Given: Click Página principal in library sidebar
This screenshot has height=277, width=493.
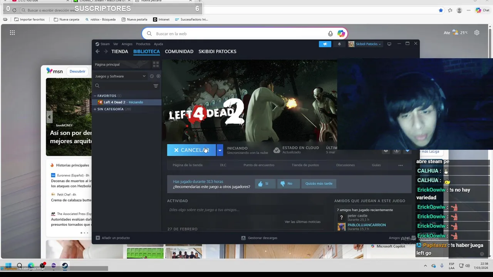Looking at the screenshot, I should coord(121,64).
